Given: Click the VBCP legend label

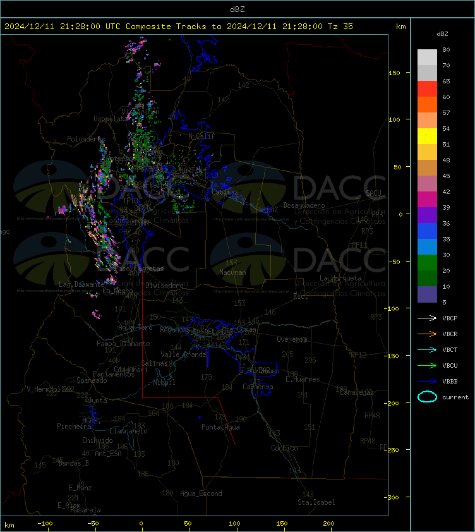Looking at the screenshot, I should tap(450, 318).
